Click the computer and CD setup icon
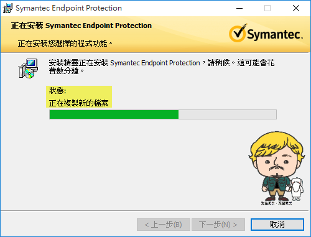The width and height of the screenshot is (311, 237). pos(28,68)
